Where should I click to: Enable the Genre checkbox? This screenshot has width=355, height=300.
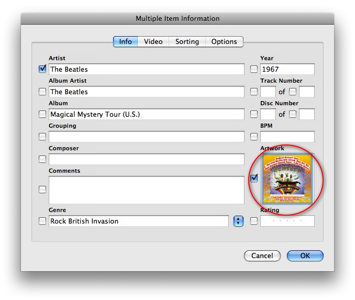tap(42, 221)
